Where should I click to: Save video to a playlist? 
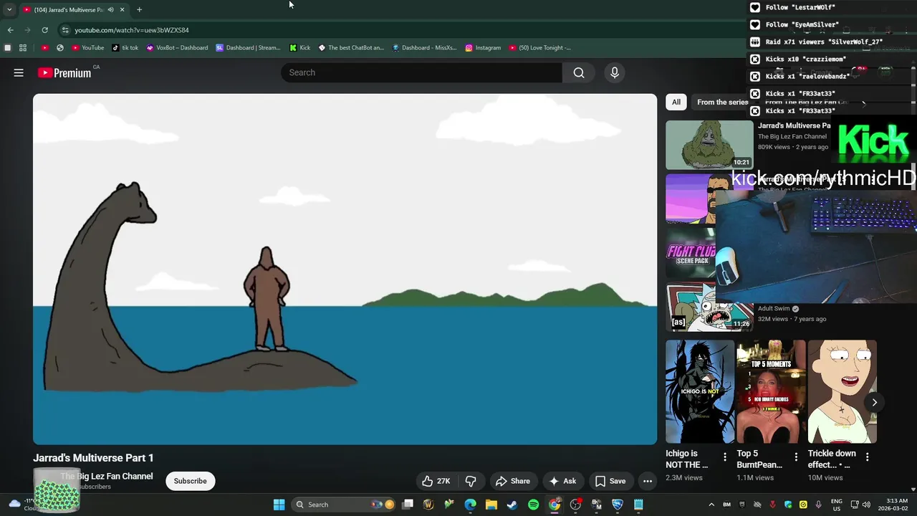click(x=610, y=481)
